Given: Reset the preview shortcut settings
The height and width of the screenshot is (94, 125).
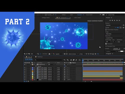Looking at the screenshot, I should [x=123, y=25].
